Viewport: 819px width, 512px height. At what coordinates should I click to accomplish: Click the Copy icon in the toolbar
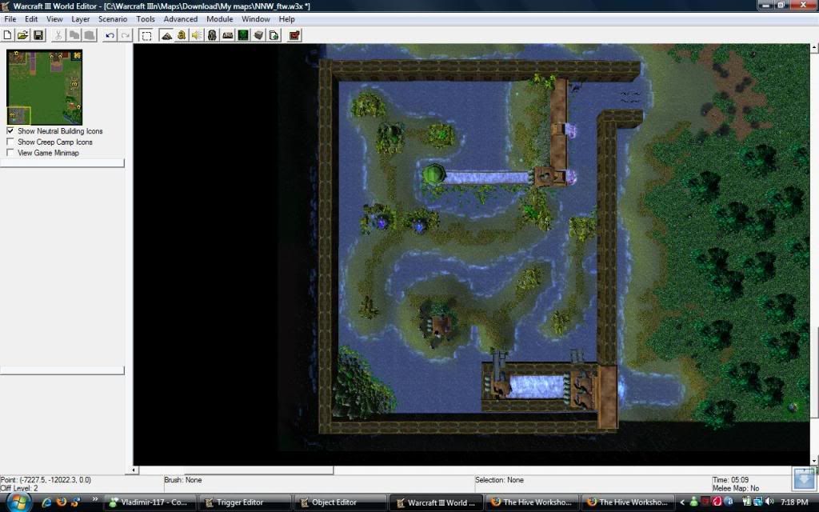74,35
